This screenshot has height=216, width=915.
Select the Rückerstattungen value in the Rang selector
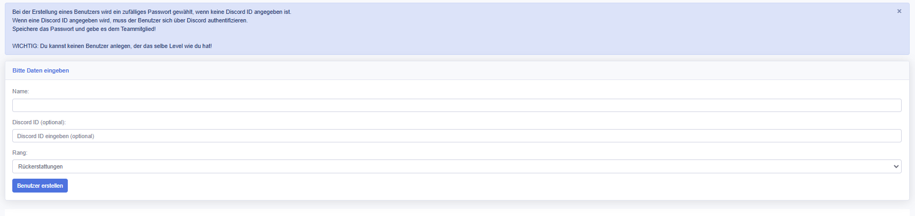click(41, 166)
